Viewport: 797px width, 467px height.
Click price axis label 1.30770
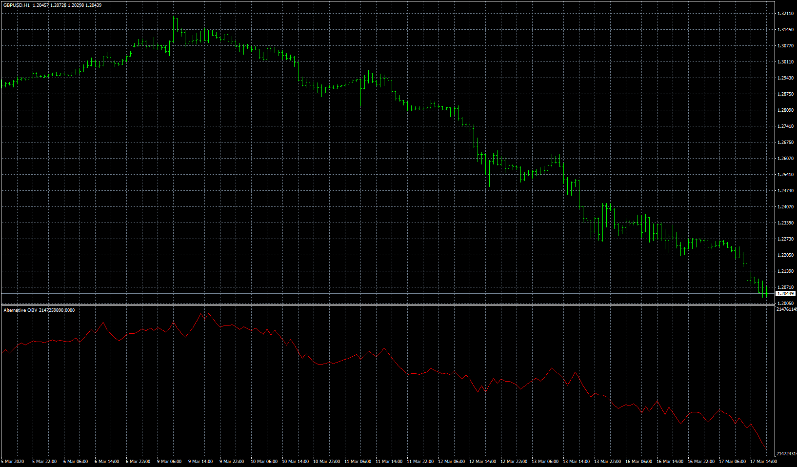[785, 46]
